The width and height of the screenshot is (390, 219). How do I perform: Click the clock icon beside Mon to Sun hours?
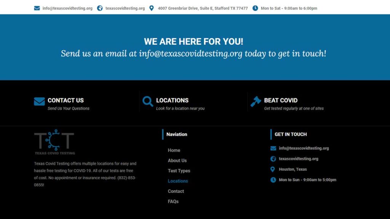[x=273, y=180]
